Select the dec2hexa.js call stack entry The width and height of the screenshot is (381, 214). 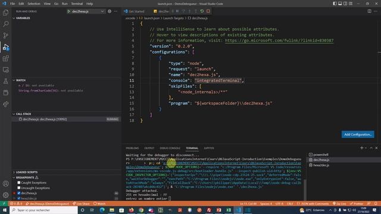point(66,119)
